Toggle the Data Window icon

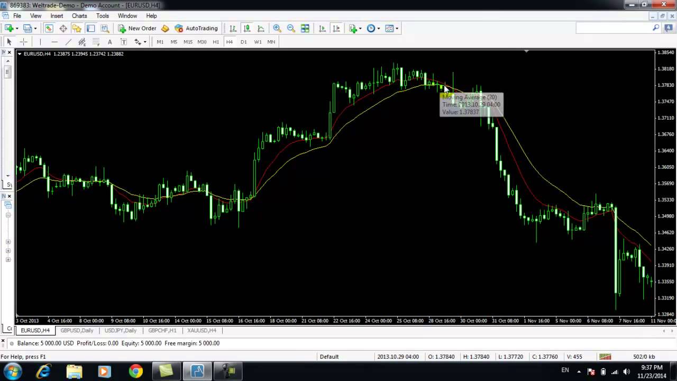click(63, 28)
